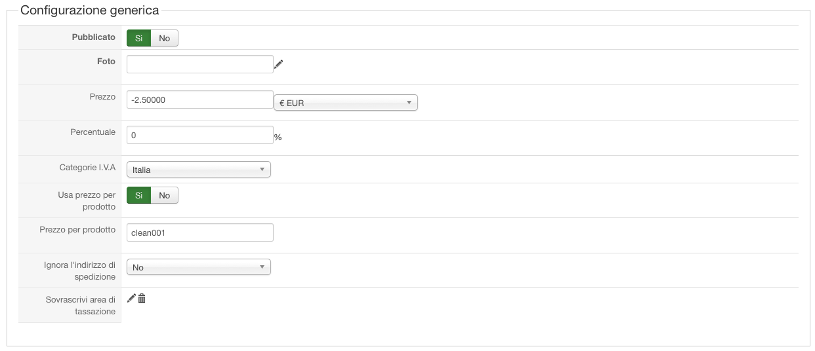Click the pencil icon beside Foto field
The width and height of the screenshot is (815, 351).
(x=279, y=64)
